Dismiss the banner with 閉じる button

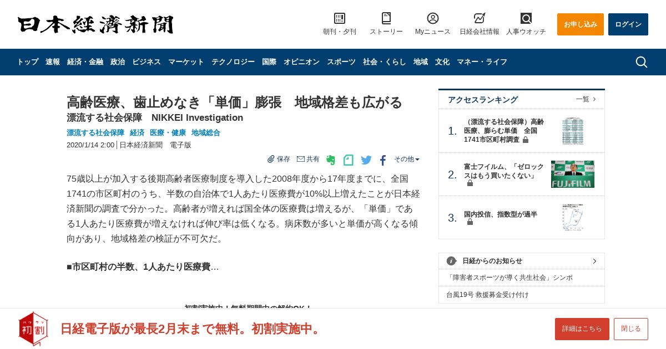[x=631, y=329]
